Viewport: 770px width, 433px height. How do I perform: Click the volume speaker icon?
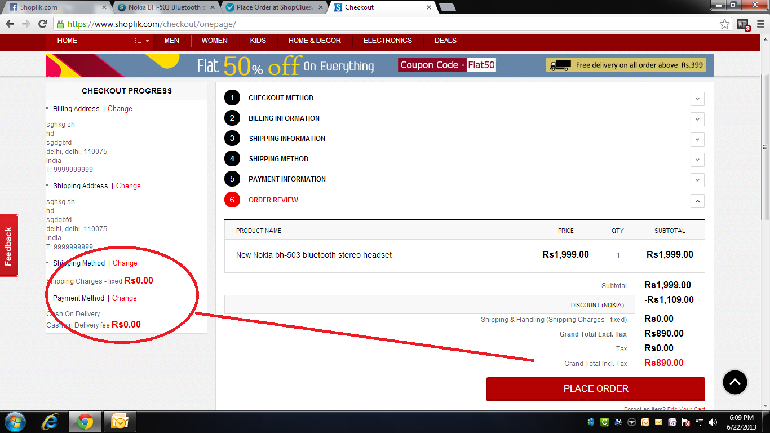click(x=713, y=422)
